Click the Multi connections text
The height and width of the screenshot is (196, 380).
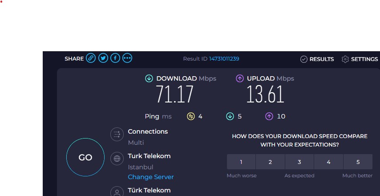pos(136,143)
